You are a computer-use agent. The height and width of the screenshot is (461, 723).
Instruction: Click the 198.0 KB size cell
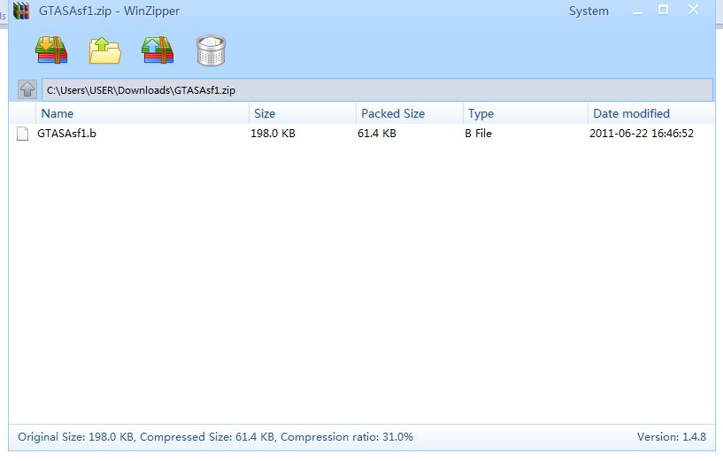[x=273, y=134]
